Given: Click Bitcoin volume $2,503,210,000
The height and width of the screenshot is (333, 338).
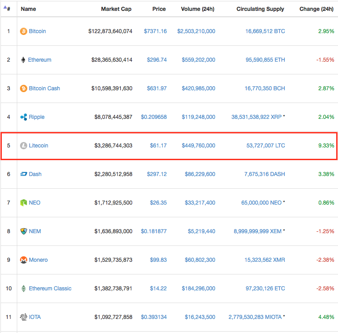Looking at the screenshot, I should pos(196,31).
